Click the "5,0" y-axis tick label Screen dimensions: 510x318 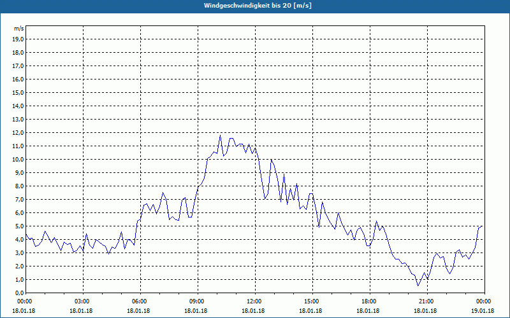[20, 226]
